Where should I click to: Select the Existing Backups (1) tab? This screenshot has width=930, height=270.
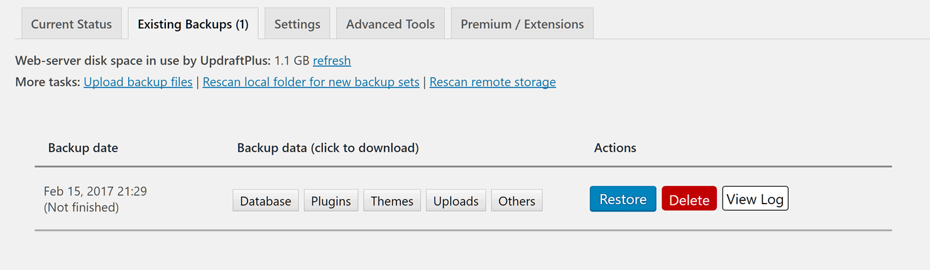[193, 24]
